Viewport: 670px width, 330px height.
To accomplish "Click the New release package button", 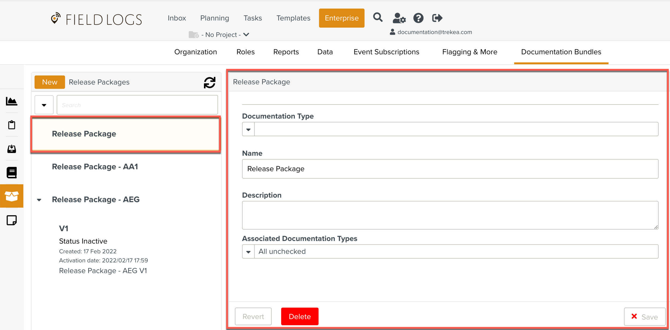I will click(x=50, y=82).
